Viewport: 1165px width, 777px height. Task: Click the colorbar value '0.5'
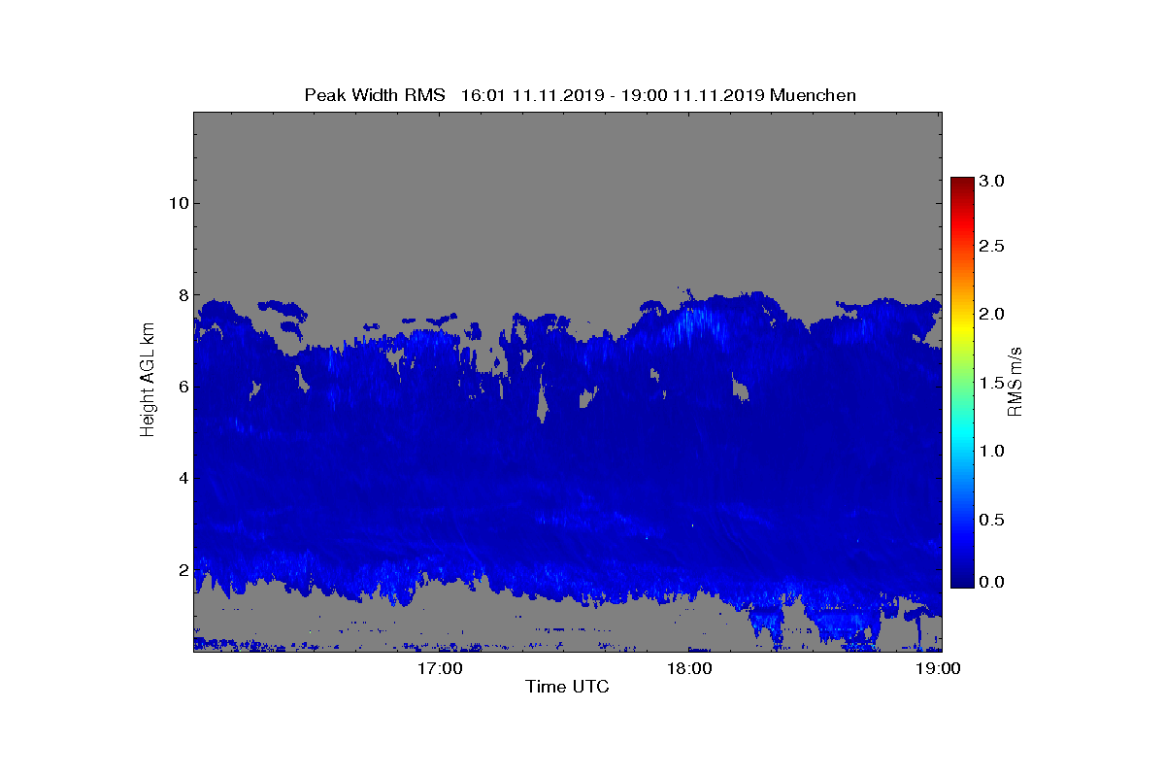click(x=991, y=520)
